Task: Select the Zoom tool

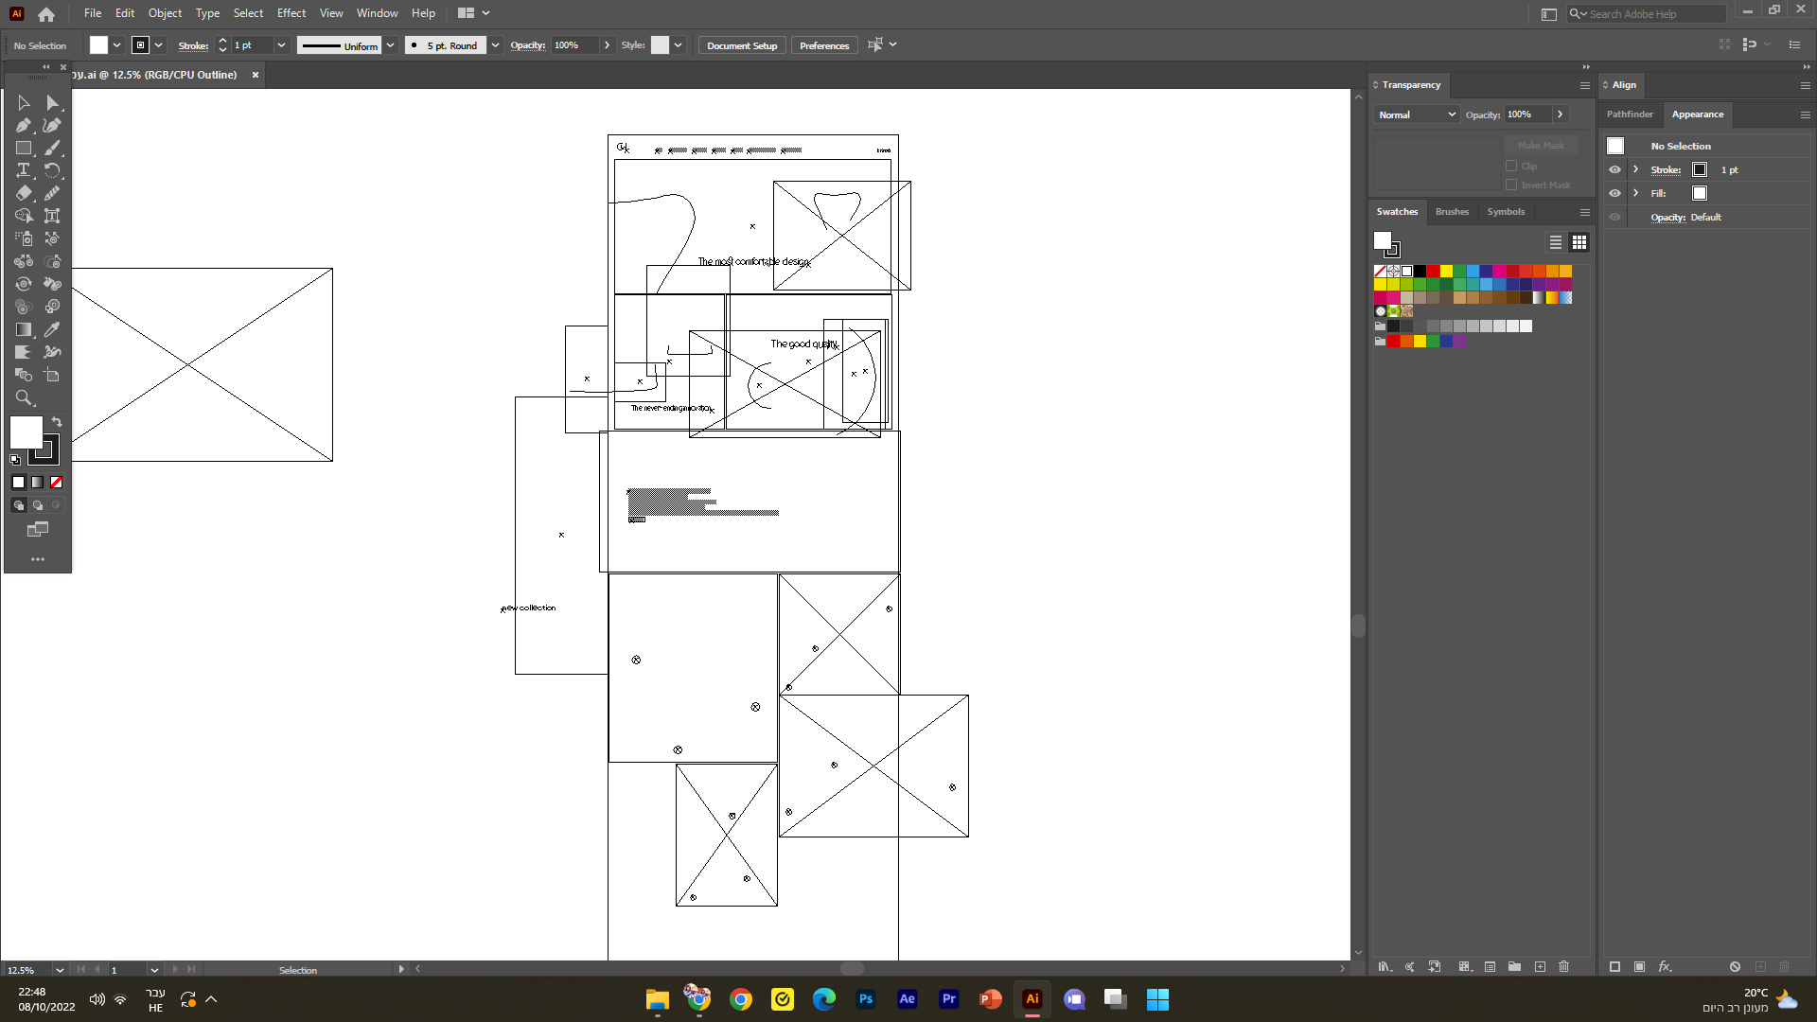Action: [24, 397]
